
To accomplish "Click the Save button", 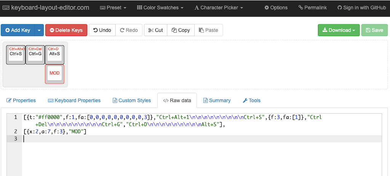I will pos(374,30).
